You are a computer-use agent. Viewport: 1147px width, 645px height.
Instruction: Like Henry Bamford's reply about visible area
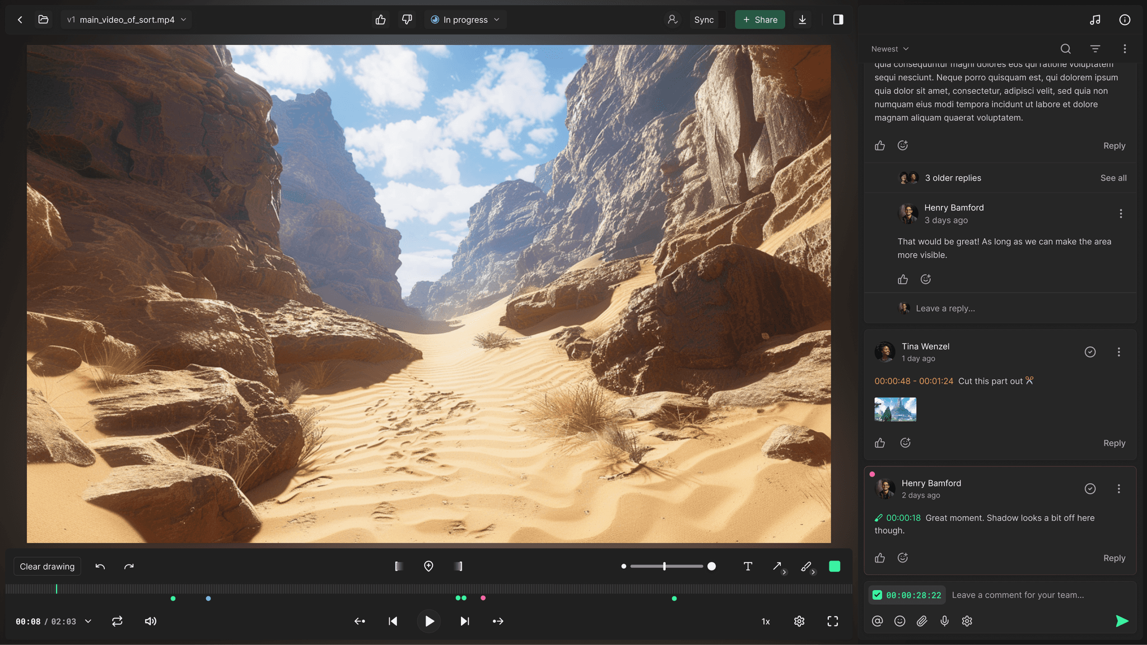click(903, 279)
